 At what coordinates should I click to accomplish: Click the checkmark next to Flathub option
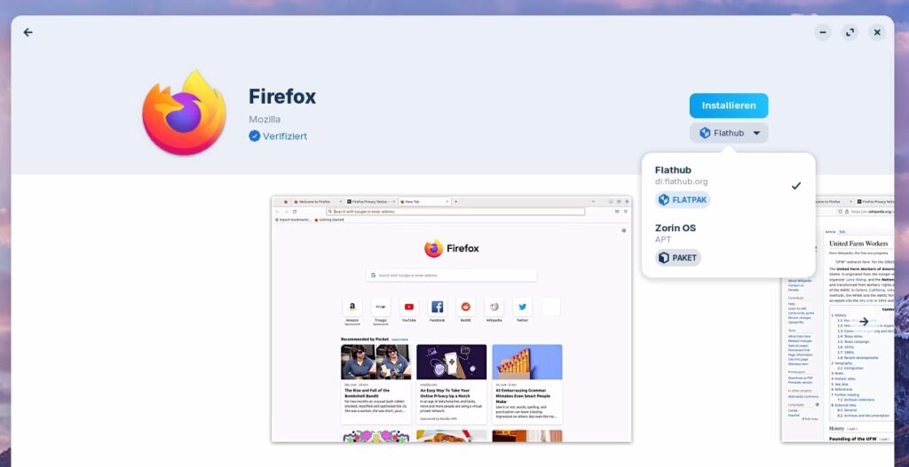click(x=796, y=185)
